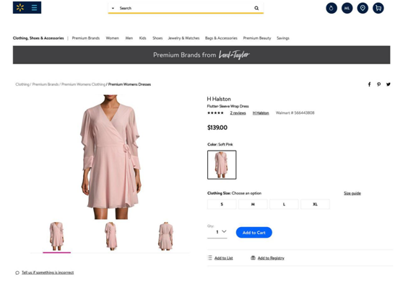The image size is (403, 302).
Task: Open Women nav item
Action: coord(113,38)
